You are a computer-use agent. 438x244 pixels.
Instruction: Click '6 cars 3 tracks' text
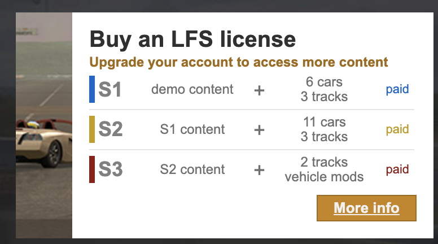click(x=324, y=89)
